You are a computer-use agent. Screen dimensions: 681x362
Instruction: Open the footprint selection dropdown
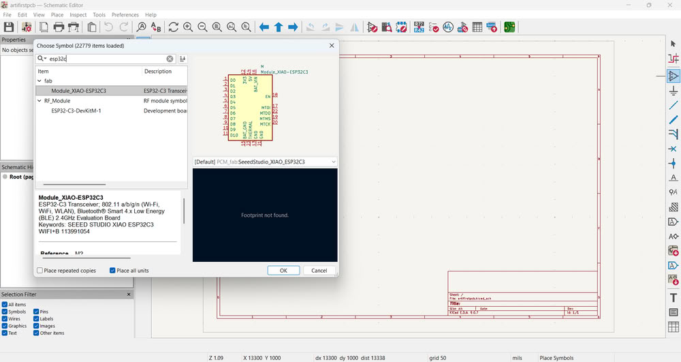point(333,162)
